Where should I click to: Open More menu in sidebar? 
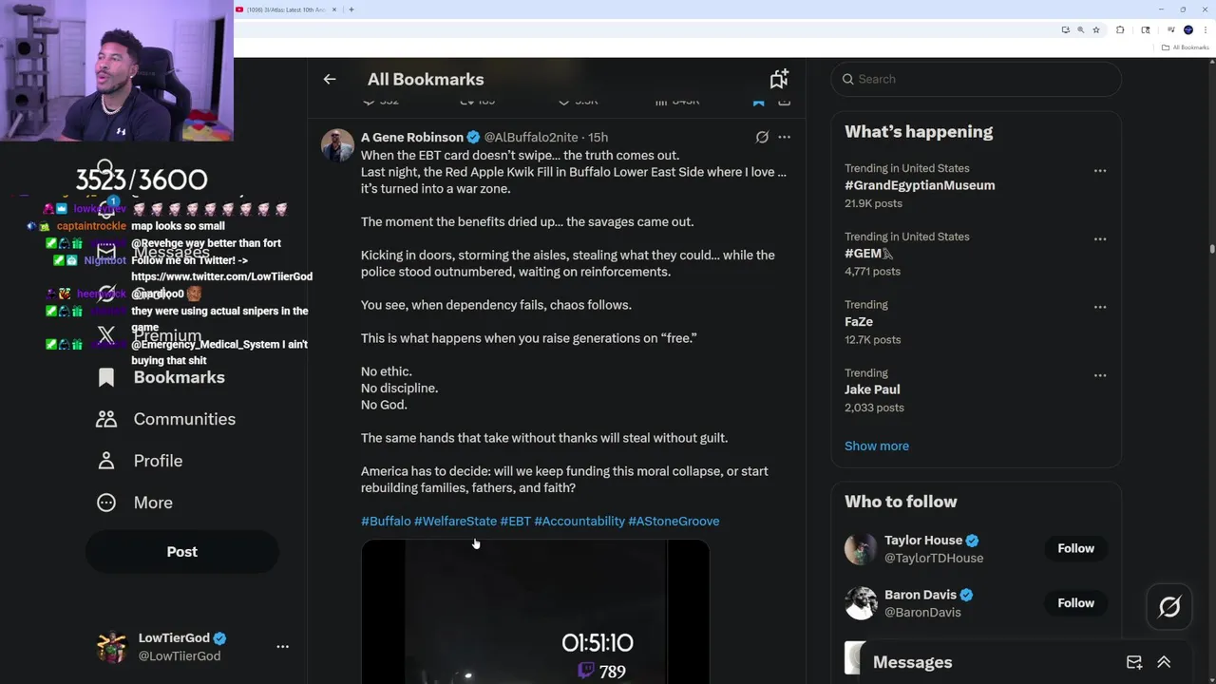click(x=135, y=503)
